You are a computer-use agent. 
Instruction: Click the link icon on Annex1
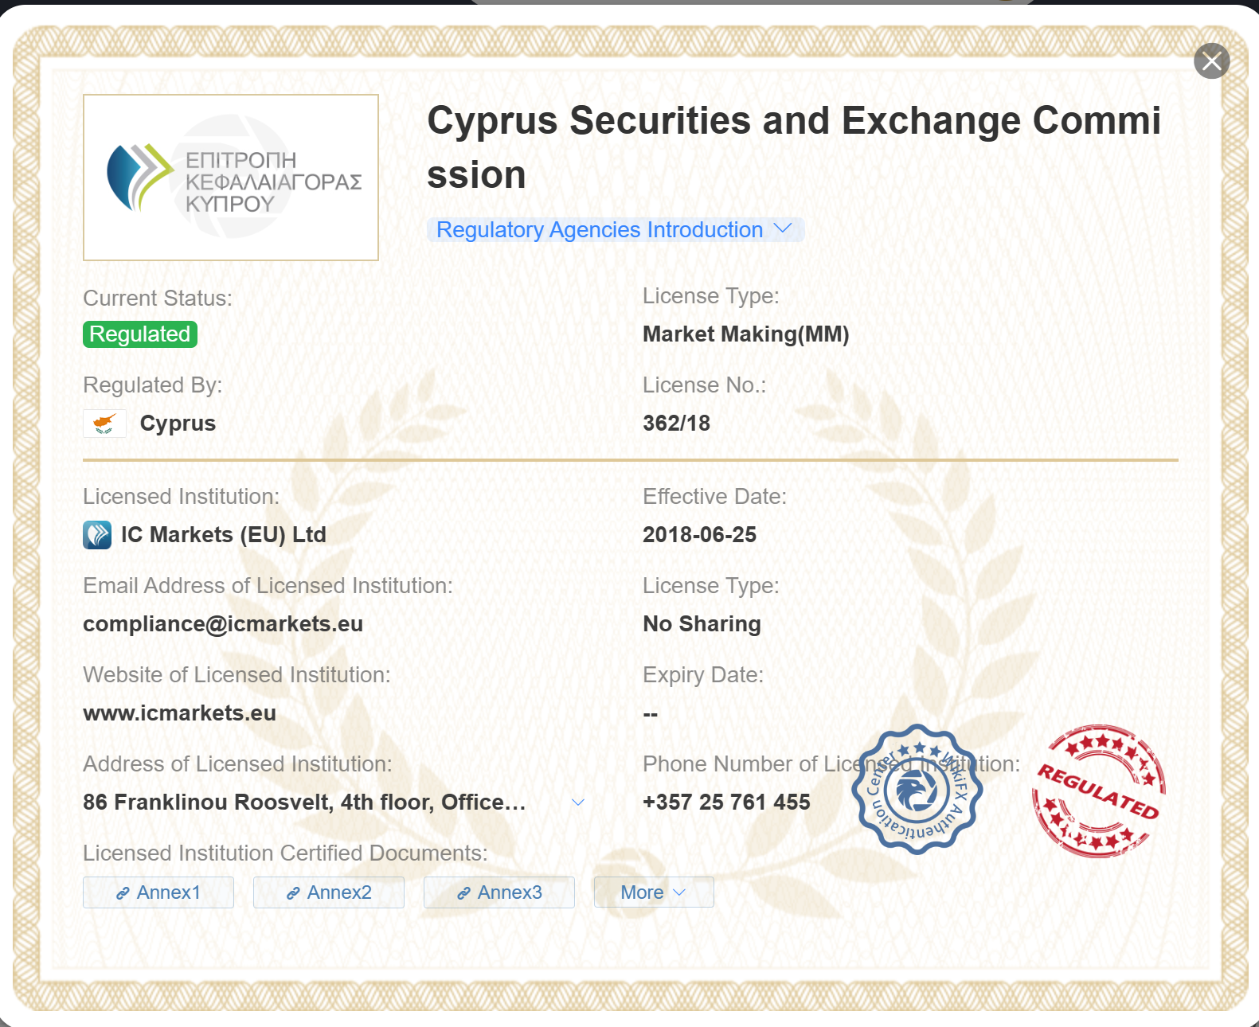point(123,893)
